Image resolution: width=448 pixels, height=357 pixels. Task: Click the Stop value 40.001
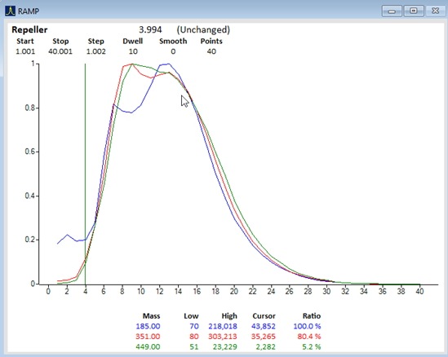60,51
